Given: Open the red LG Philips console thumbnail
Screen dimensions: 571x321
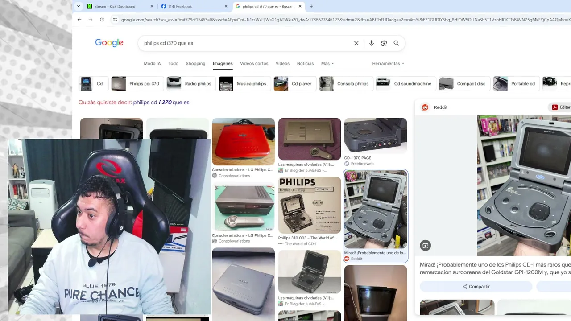Looking at the screenshot, I should pos(243,141).
